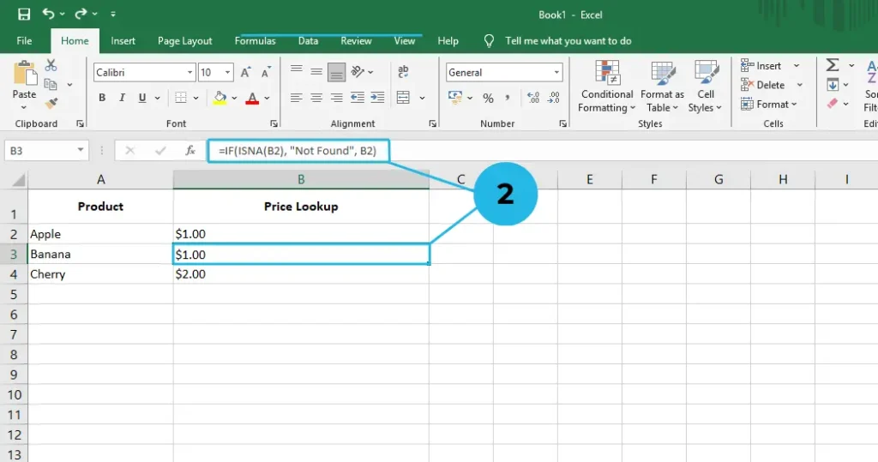Open Cell Styles gallery

point(706,87)
